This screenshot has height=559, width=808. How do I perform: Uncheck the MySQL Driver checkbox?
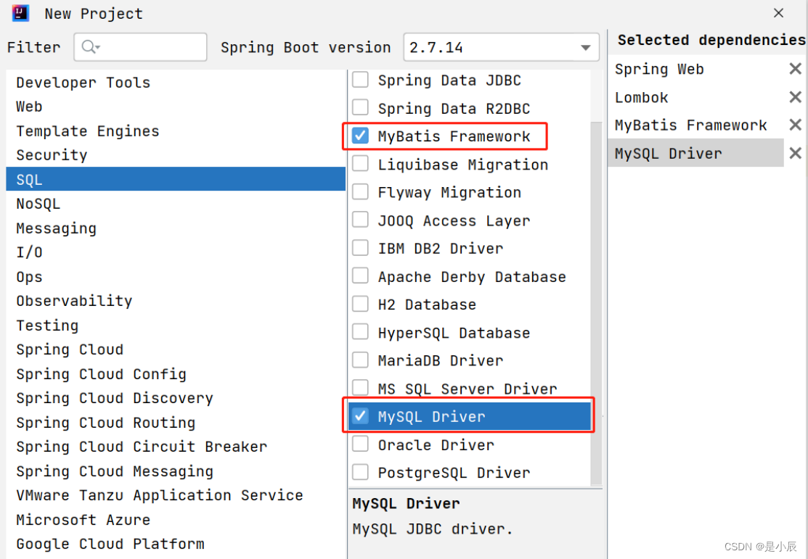point(360,416)
